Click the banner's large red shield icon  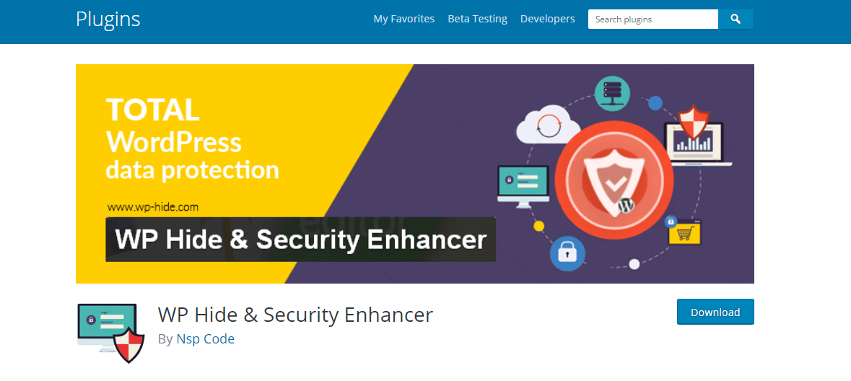(x=615, y=179)
